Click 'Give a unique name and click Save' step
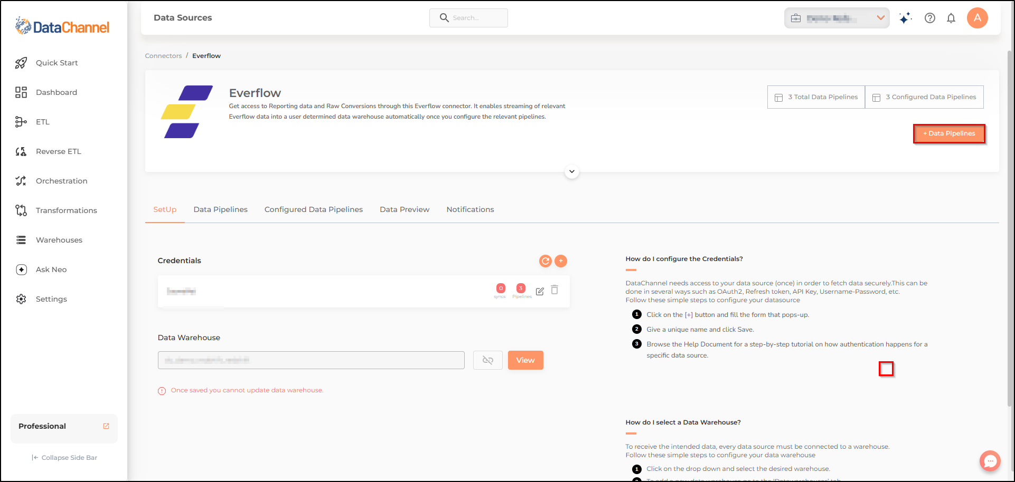Viewport: 1015px width, 482px height. [700, 330]
